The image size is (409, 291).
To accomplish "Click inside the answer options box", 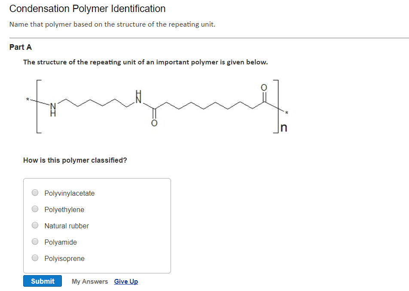I will [x=97, y=225].
